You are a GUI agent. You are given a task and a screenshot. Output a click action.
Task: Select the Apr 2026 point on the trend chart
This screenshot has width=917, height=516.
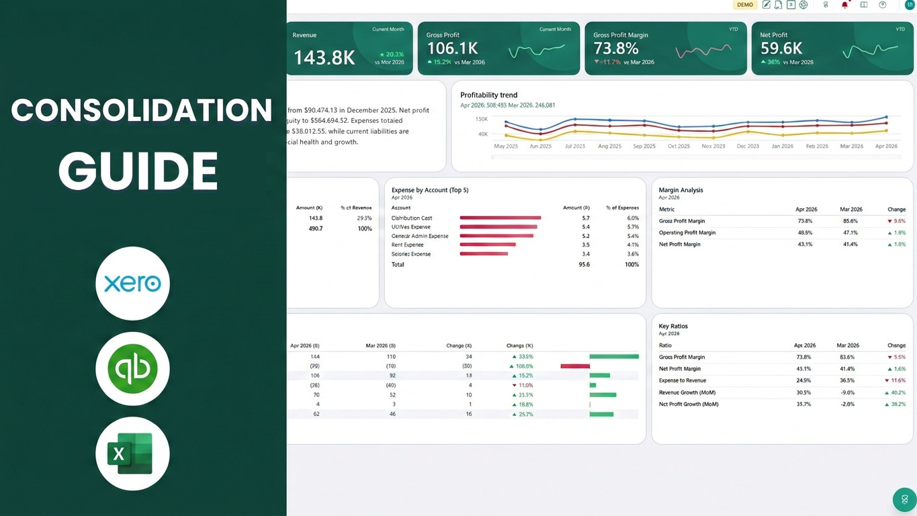tap(886, 118)
